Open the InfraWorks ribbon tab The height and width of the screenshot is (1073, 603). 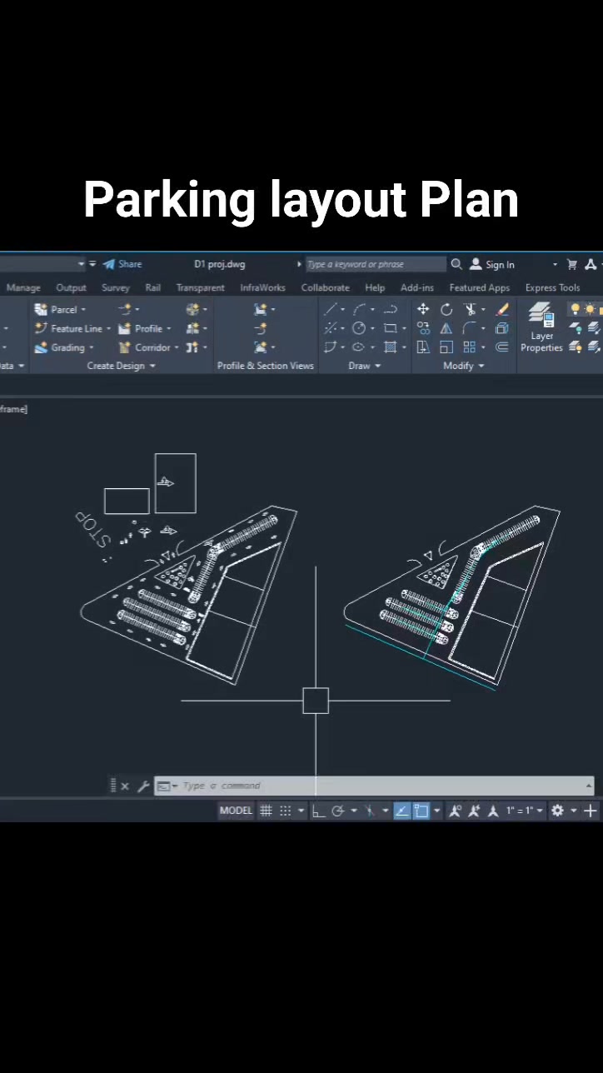tap(262, 287)
